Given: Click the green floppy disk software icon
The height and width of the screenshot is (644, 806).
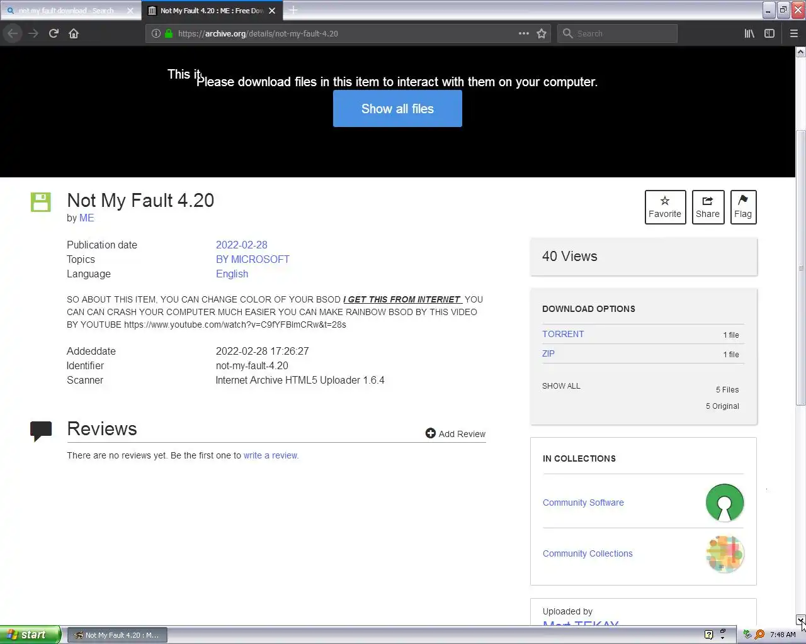Looking at the screenshot, I should click(41, 202).
